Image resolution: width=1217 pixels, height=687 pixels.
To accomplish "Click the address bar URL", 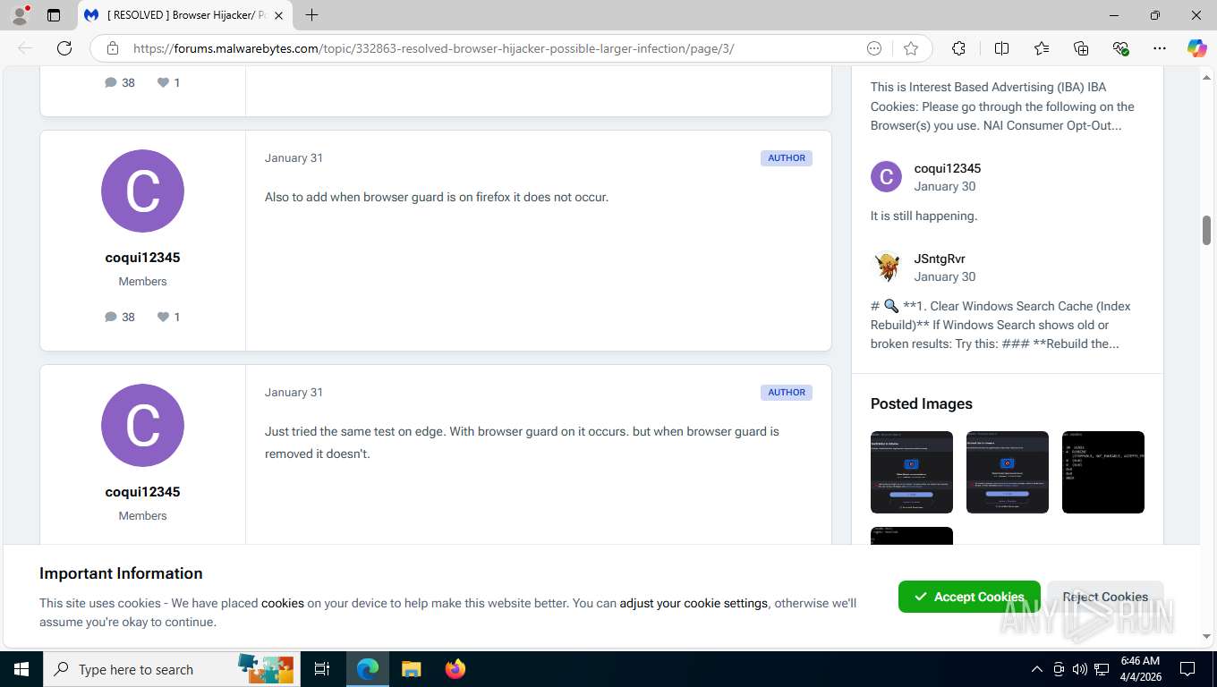I will click(x=433, y=48).
